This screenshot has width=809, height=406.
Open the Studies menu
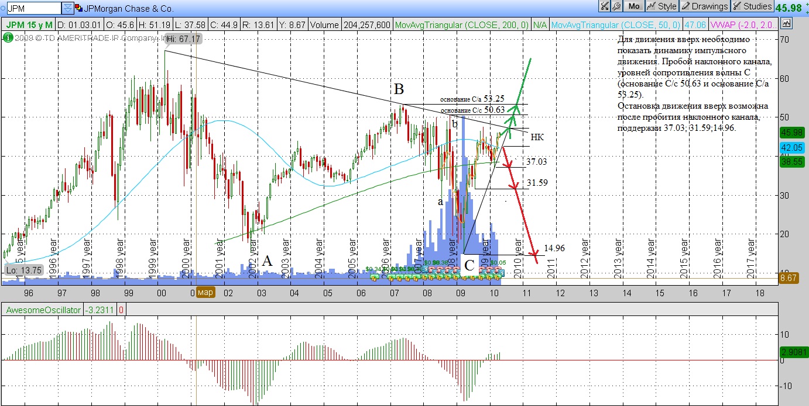[x=752, y=6]
